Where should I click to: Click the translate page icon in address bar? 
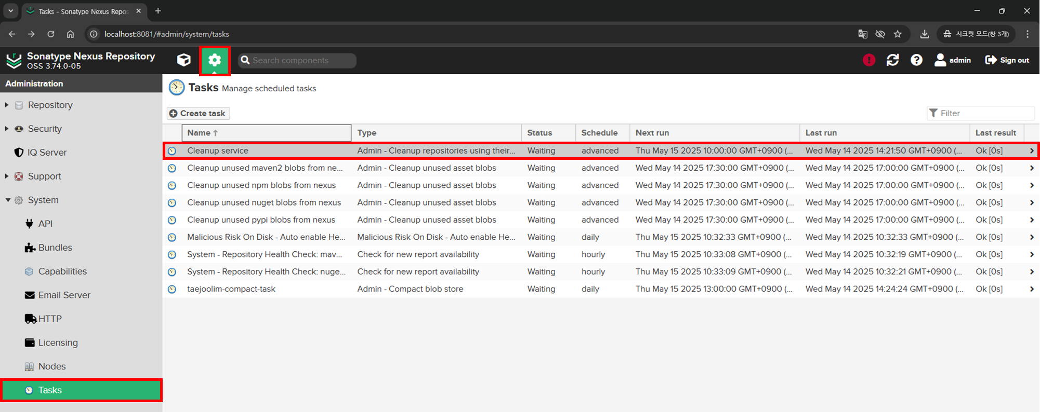click(x=863, y=34)
